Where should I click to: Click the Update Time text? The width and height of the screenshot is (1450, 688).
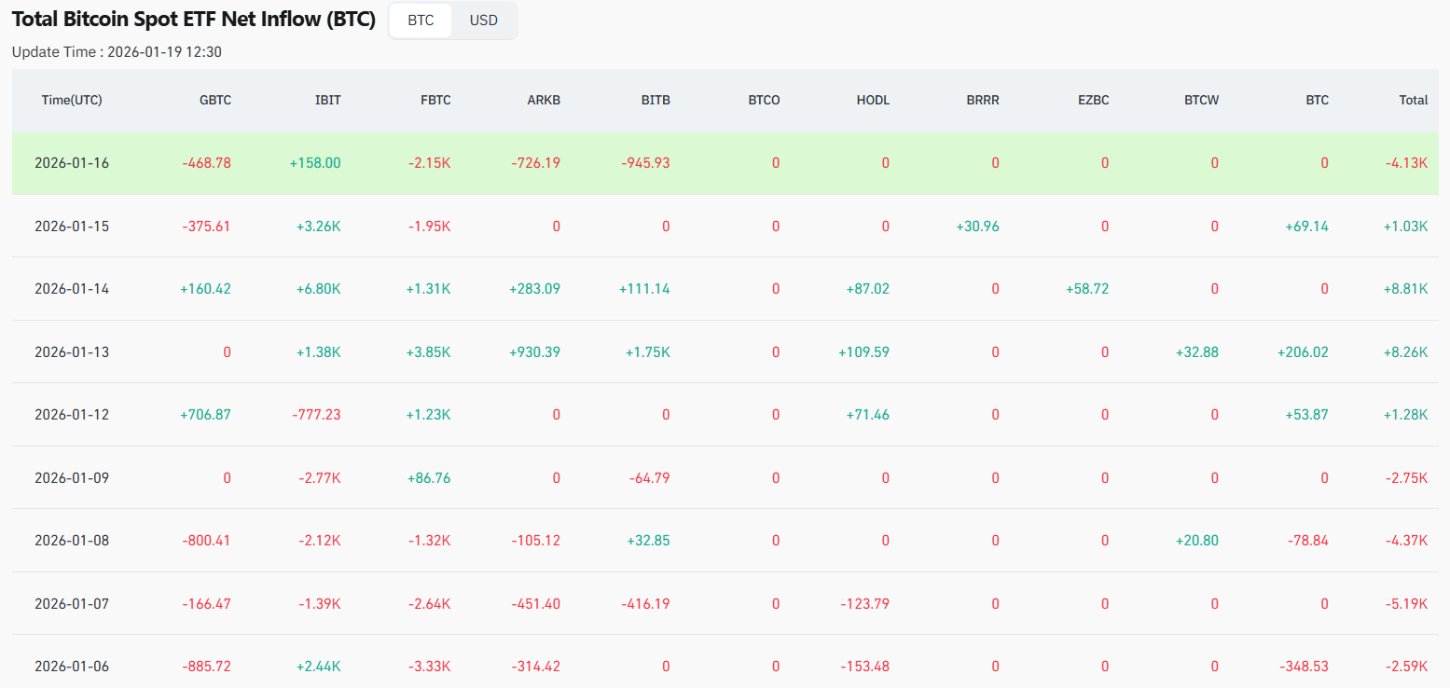tap(126, 52)
